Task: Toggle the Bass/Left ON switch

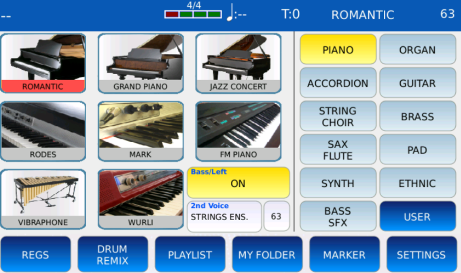Action: (x=239, y=183)
